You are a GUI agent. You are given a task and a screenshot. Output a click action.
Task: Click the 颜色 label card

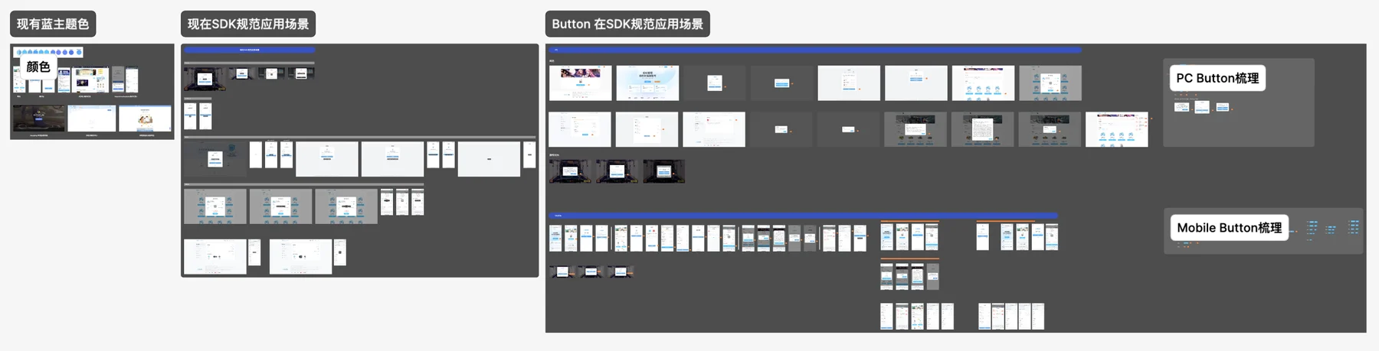[38, 67]
